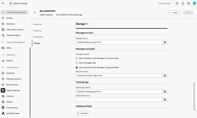This screenshot has width=197, height=118.
Task: Switch to the Denylisting tab
Action: (38, 37)
